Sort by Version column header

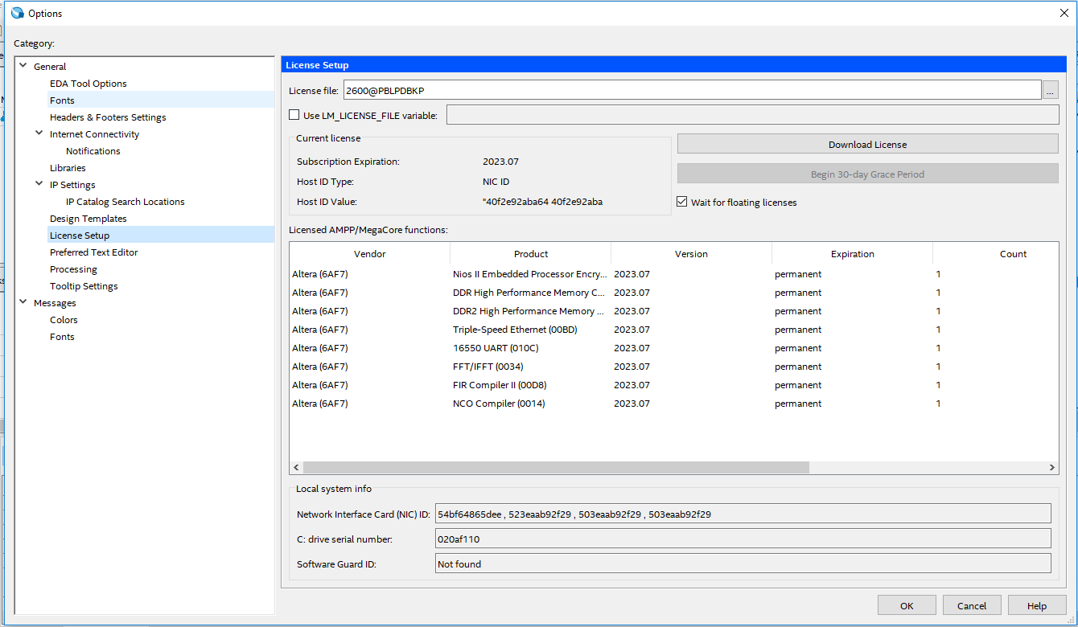point(692,253)
